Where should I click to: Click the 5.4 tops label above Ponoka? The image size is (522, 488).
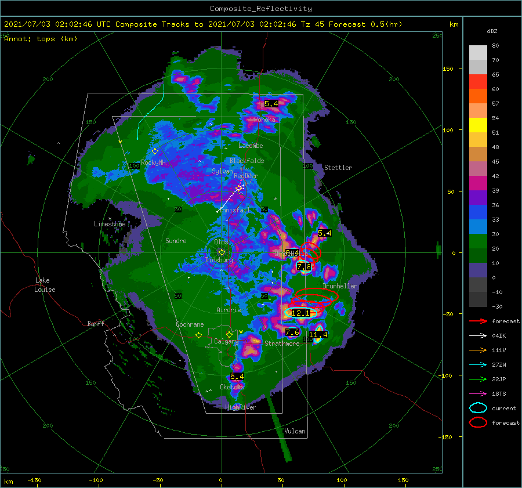click(271, 104)
